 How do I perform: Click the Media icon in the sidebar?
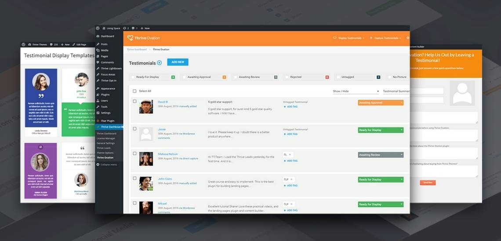coord(98,50)
